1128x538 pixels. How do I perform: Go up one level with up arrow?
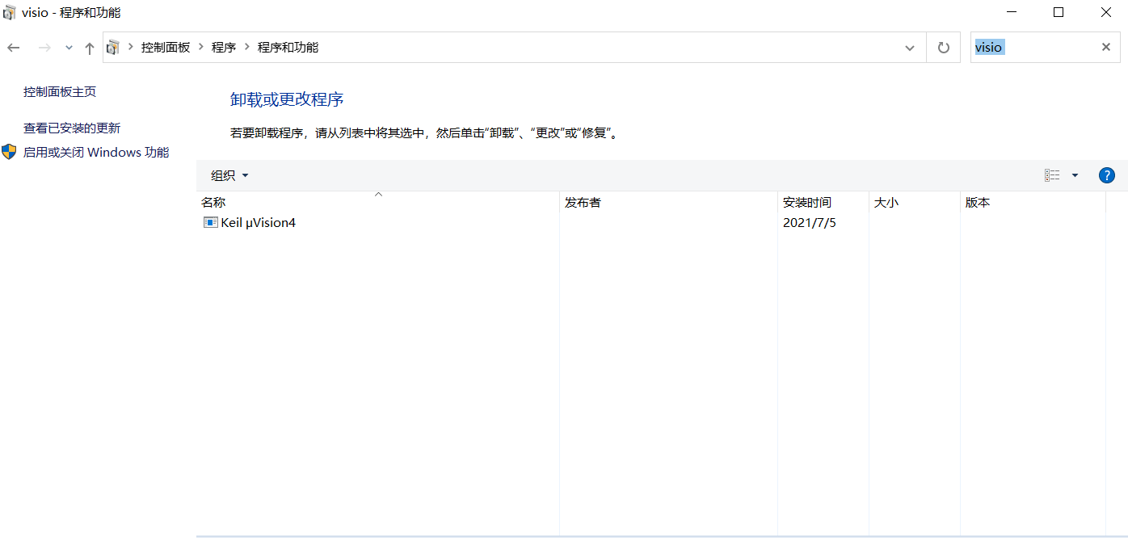(x=90, y=48)
